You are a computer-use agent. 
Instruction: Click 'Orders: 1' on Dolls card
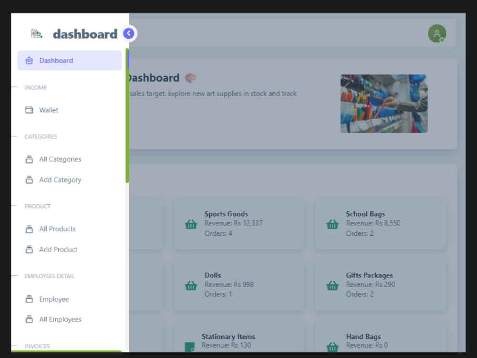tap(218, 295)
